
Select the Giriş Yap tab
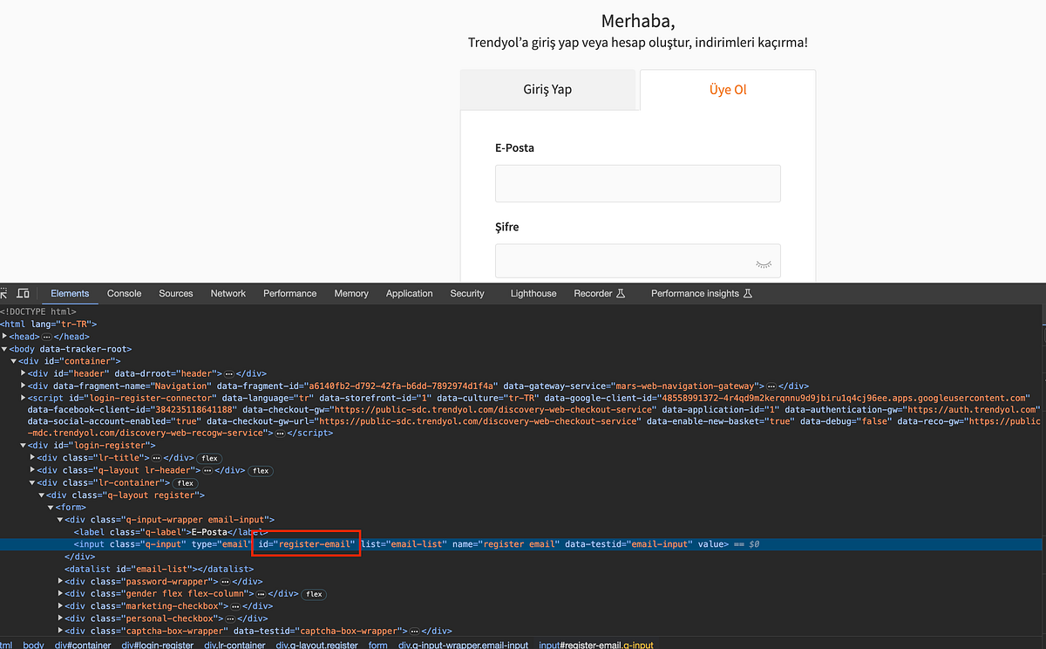547,90
